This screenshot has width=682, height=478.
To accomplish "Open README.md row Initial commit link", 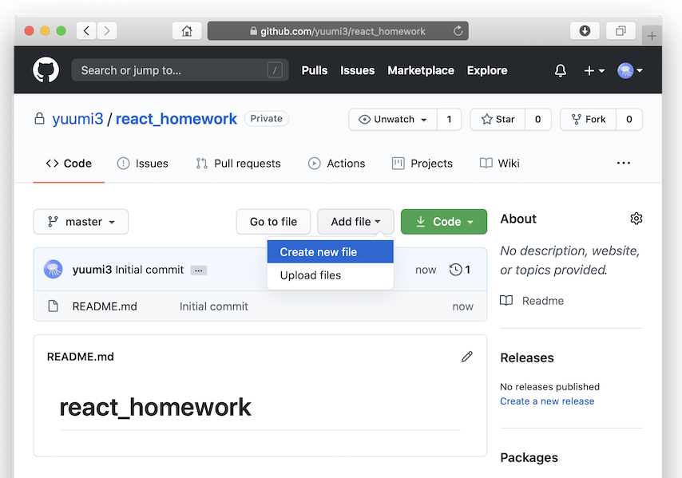I will click(213, 306).
